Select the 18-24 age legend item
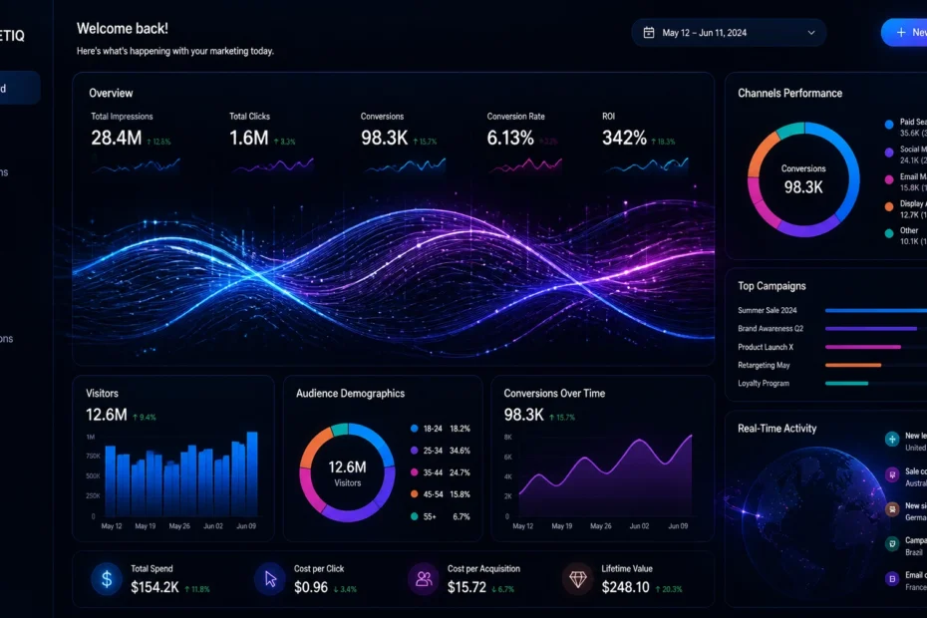Image resolution: width=927 pixels, height=618 pixels. tap(441, 429)
